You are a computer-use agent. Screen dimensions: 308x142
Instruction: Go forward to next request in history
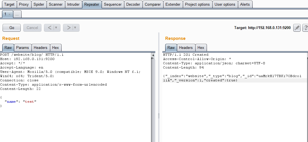pos(68,28)
